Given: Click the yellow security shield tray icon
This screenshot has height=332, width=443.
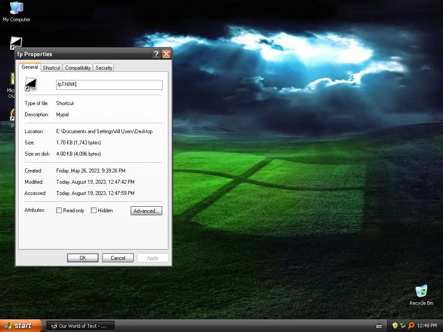Looking at the screenshot, I should point(395,326).
